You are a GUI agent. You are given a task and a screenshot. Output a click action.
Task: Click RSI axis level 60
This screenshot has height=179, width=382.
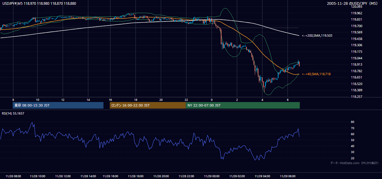click(x=353, y=134)
